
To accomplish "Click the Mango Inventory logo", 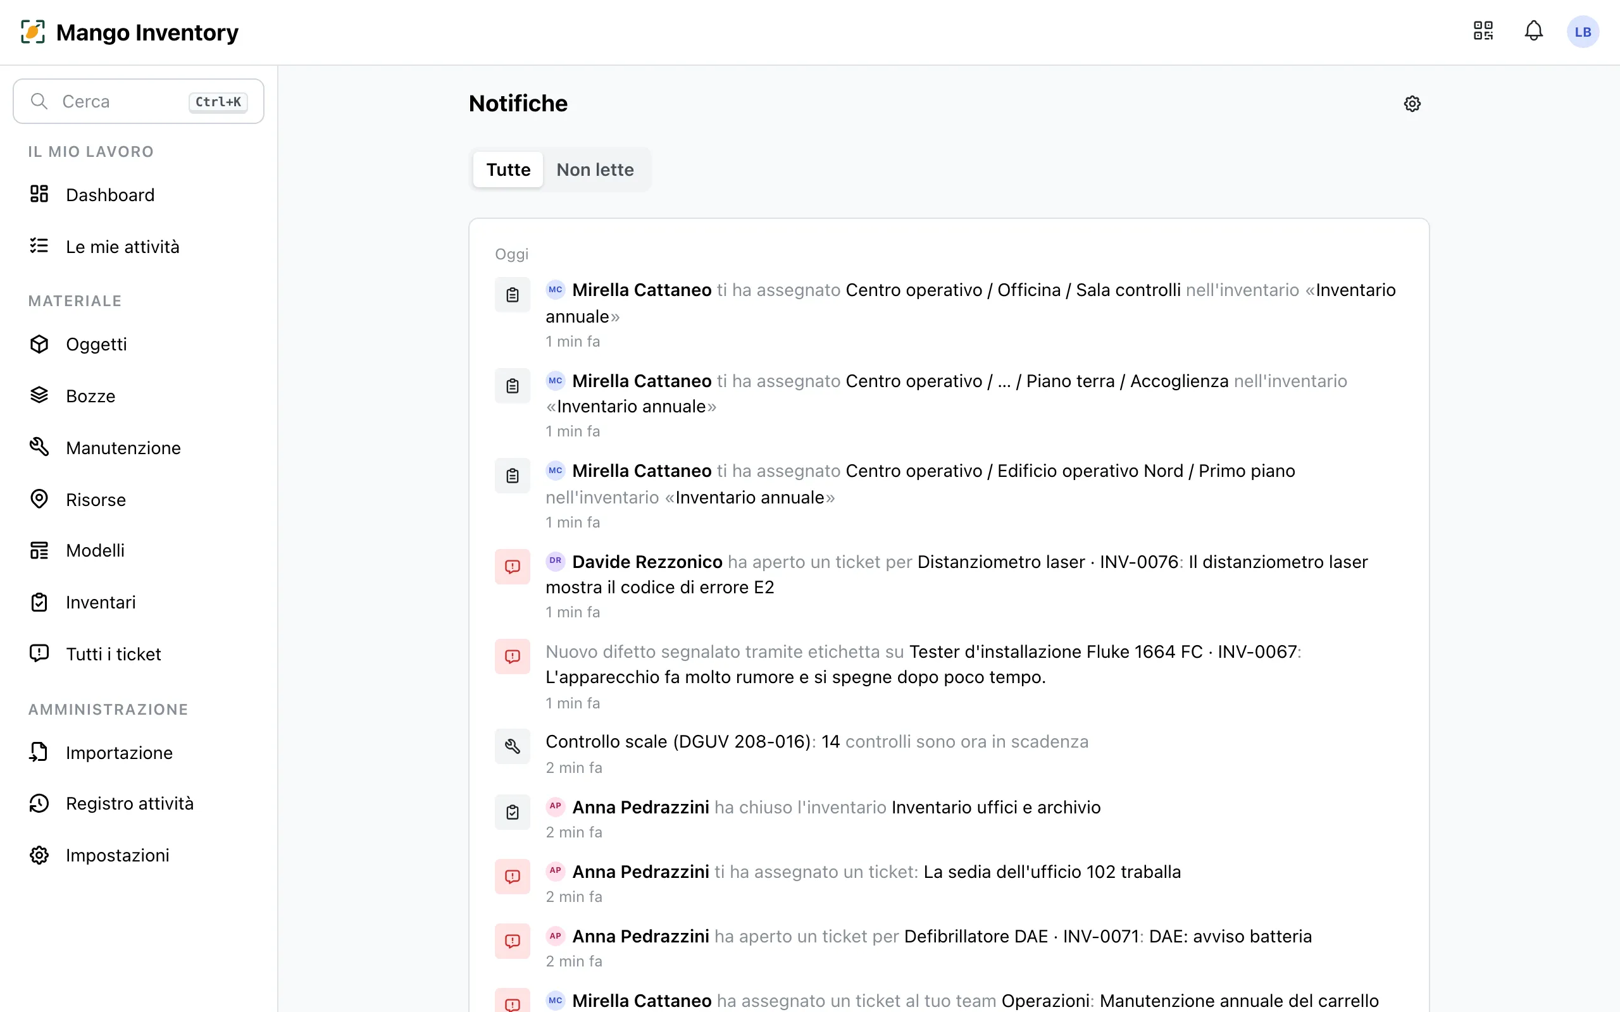I will [x=129, y=32].
